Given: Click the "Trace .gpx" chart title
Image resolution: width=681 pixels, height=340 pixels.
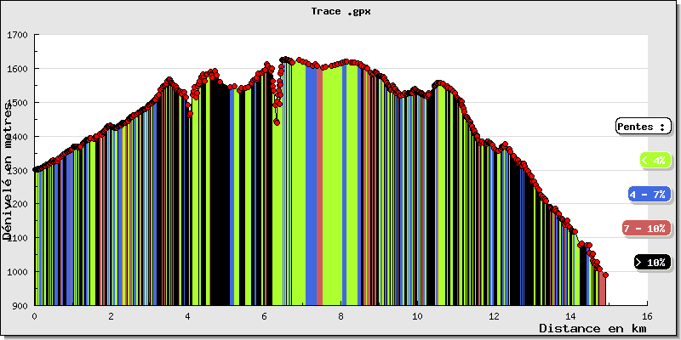Looking at the screenshot, I should point(340,12).
